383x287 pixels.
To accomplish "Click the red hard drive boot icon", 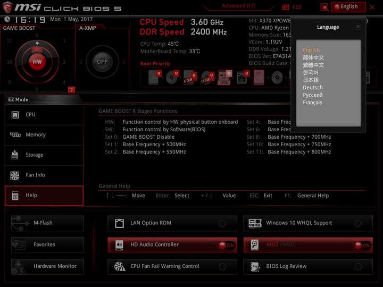I will point(259,78).
